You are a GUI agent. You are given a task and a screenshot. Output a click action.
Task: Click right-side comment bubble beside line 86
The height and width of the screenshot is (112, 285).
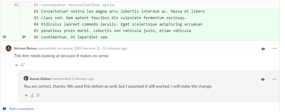pyautogui.click(x=24, y=37)
